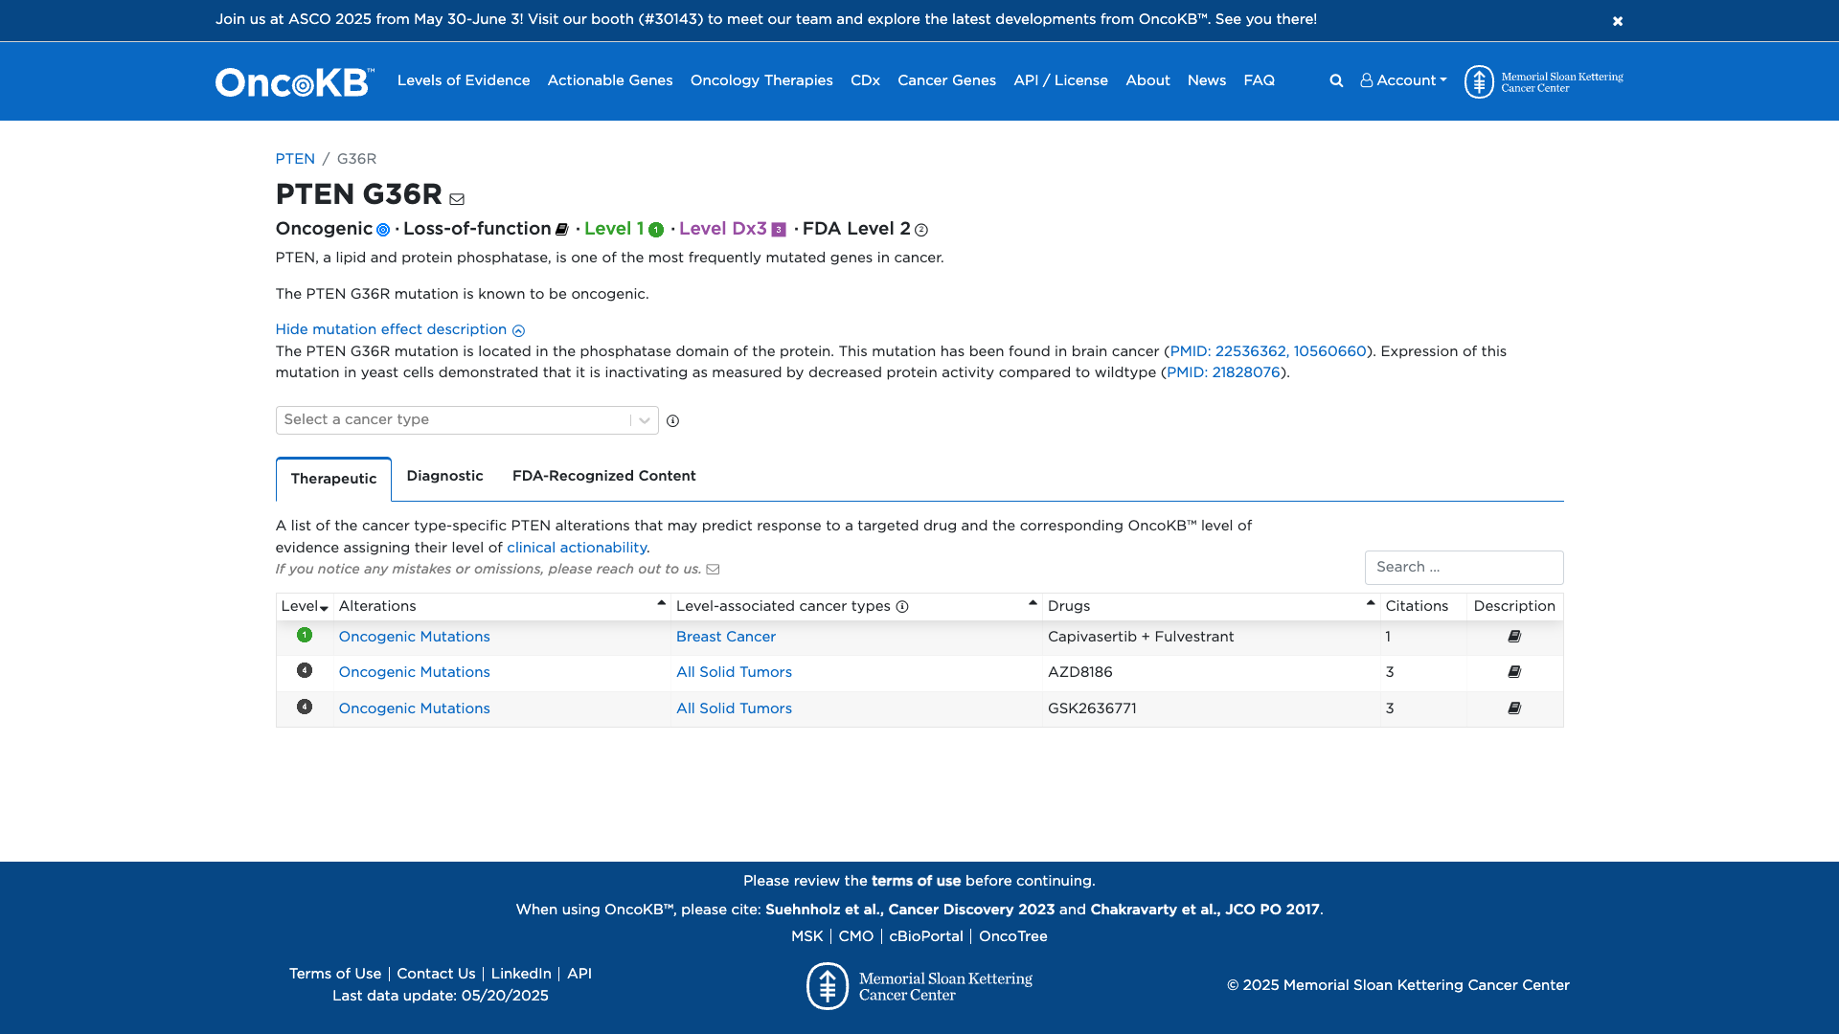Open the News page

[x=1207, y=81]
